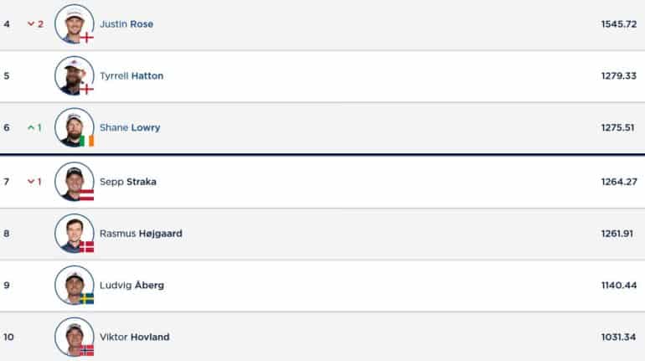Open Tyrrell Hatton's player name link

(132, 75)
